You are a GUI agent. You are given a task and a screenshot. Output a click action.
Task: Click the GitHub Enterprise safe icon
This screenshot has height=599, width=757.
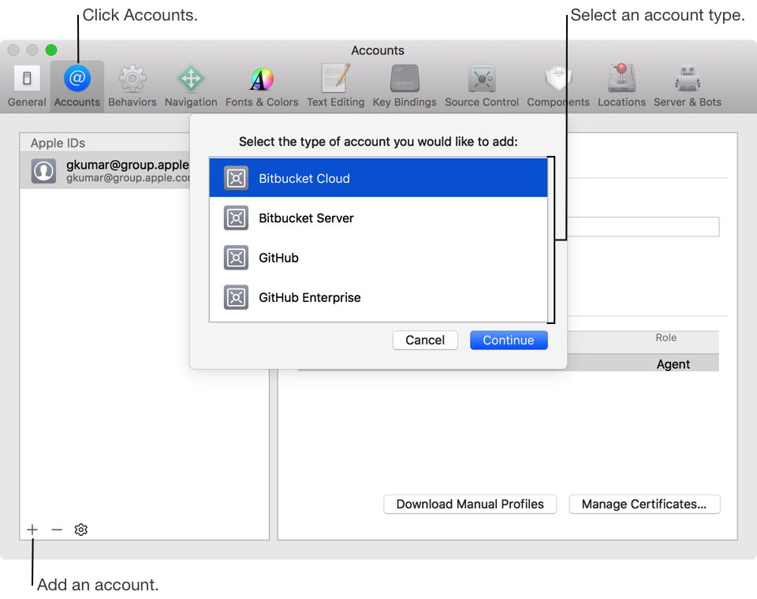pyautogui.click(x=236, y=297)
